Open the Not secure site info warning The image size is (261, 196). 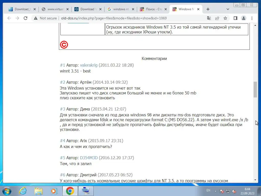[x=45, y=18]
